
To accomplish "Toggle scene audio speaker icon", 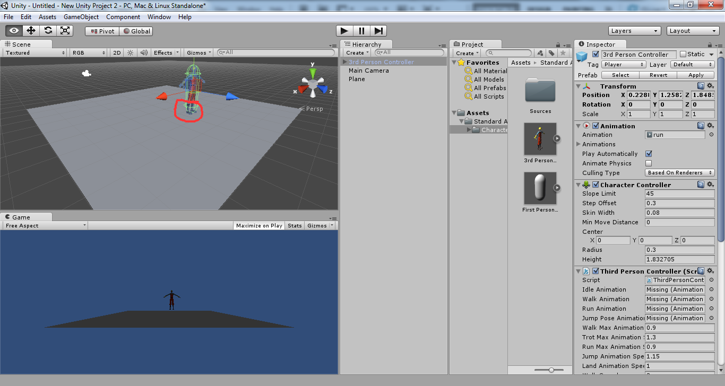I will 143,52.
